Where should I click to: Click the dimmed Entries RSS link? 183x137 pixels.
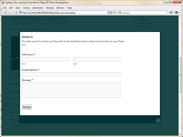(143, 20)
